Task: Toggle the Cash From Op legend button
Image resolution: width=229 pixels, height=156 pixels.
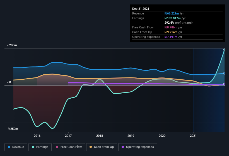Action: pos(102,147)
